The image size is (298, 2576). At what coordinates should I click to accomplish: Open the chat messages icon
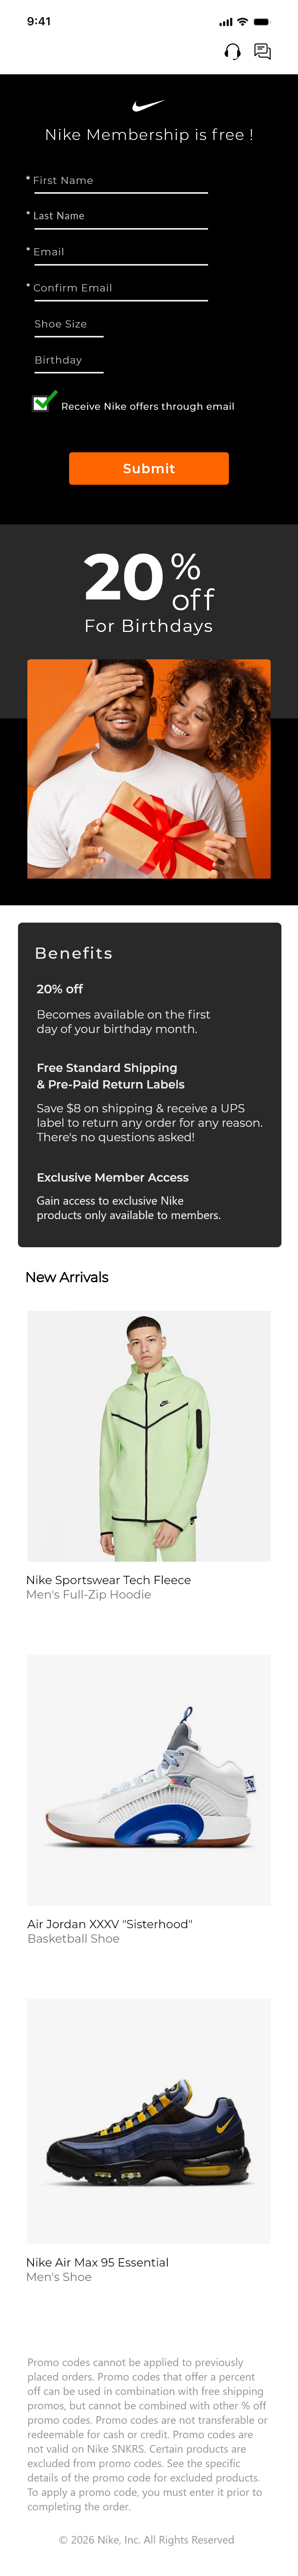click(x=262, y=51)
